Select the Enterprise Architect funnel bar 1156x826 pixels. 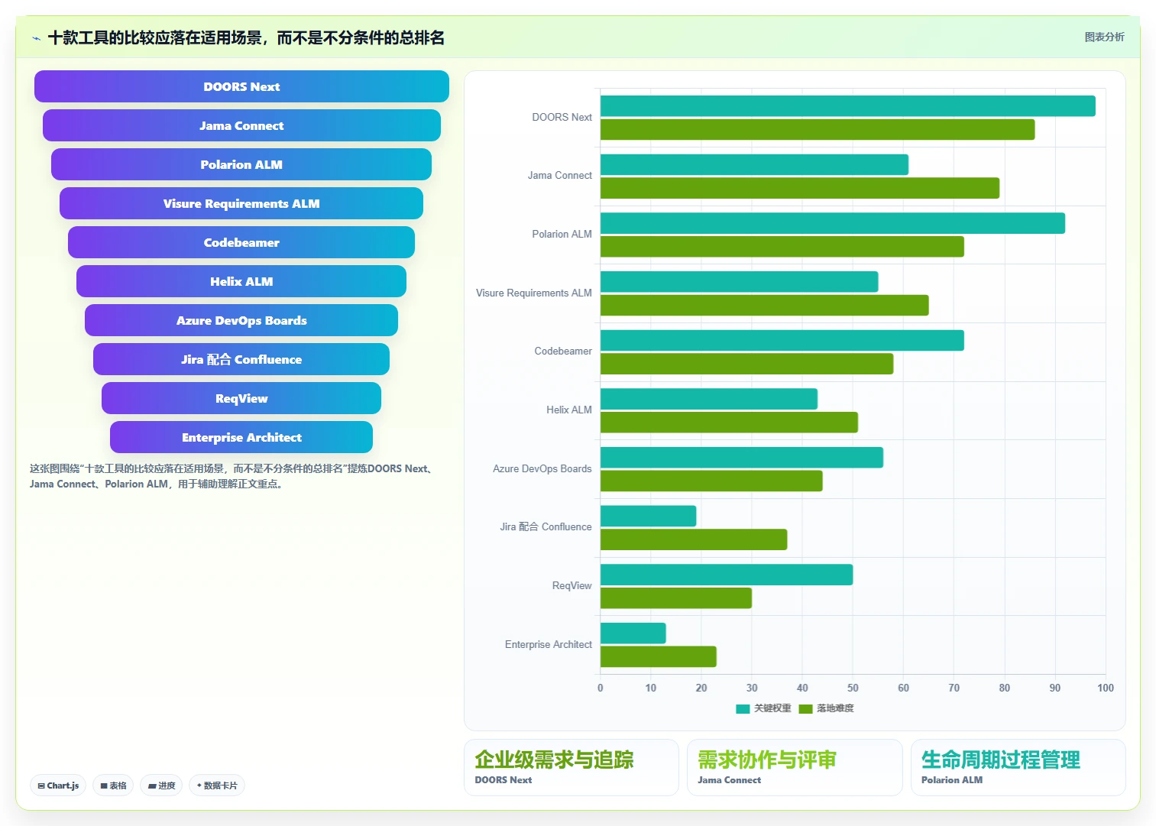pos(241,437)
